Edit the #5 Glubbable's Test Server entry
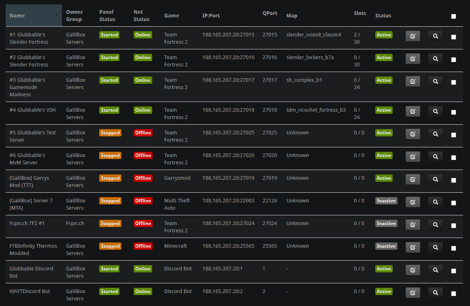 (413, 134)
